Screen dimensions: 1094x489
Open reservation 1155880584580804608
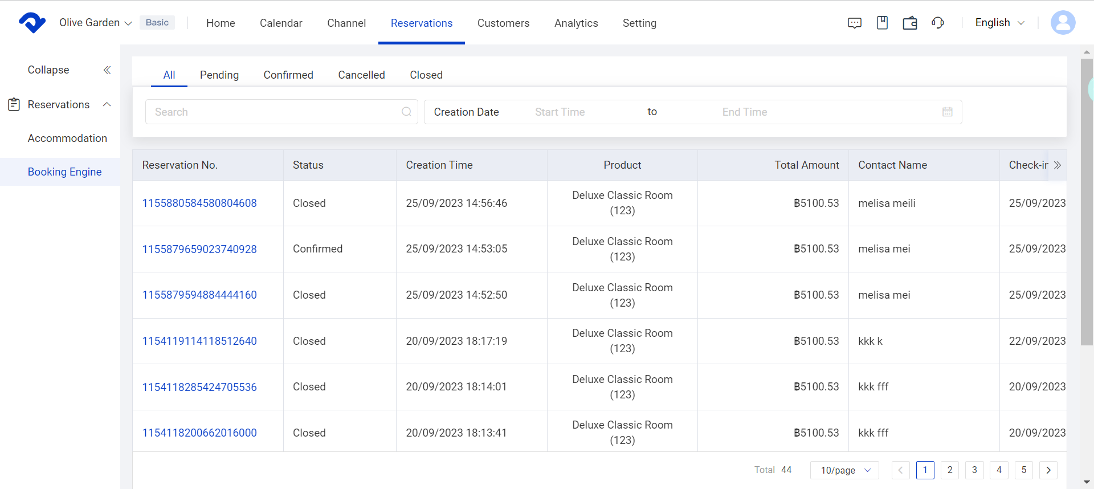[199, 203]
